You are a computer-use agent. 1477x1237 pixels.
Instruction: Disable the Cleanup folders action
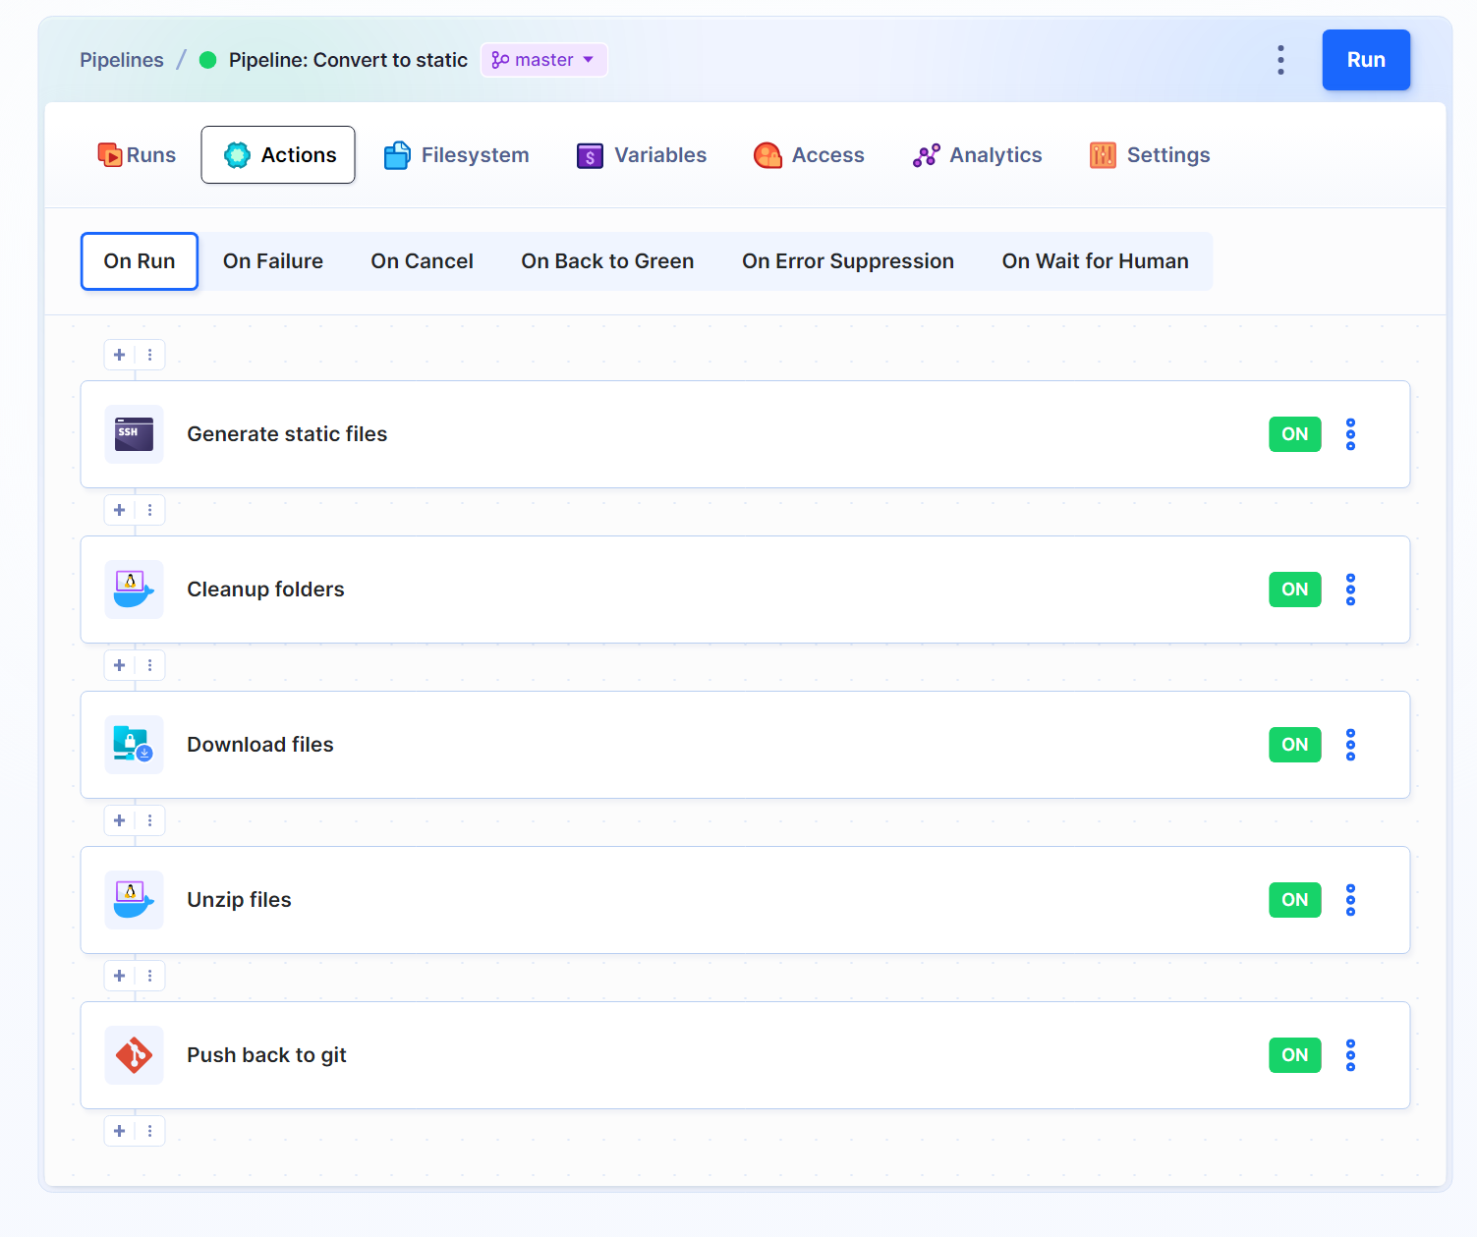pyautogui.click(x=1294, y=590)
